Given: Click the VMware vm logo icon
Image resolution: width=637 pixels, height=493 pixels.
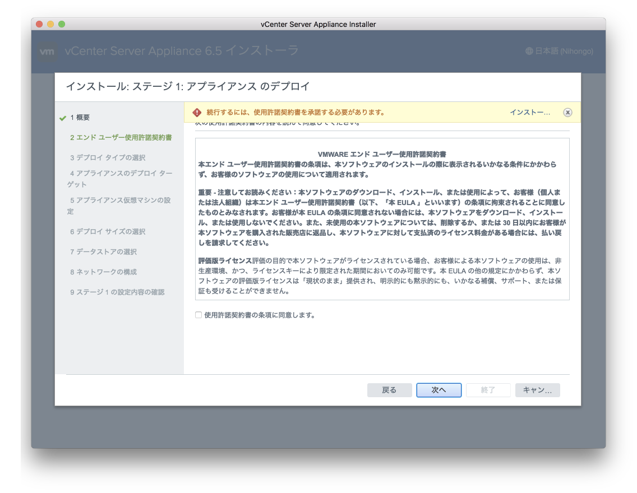Looking at the screenshot, I should pos(48,52).
